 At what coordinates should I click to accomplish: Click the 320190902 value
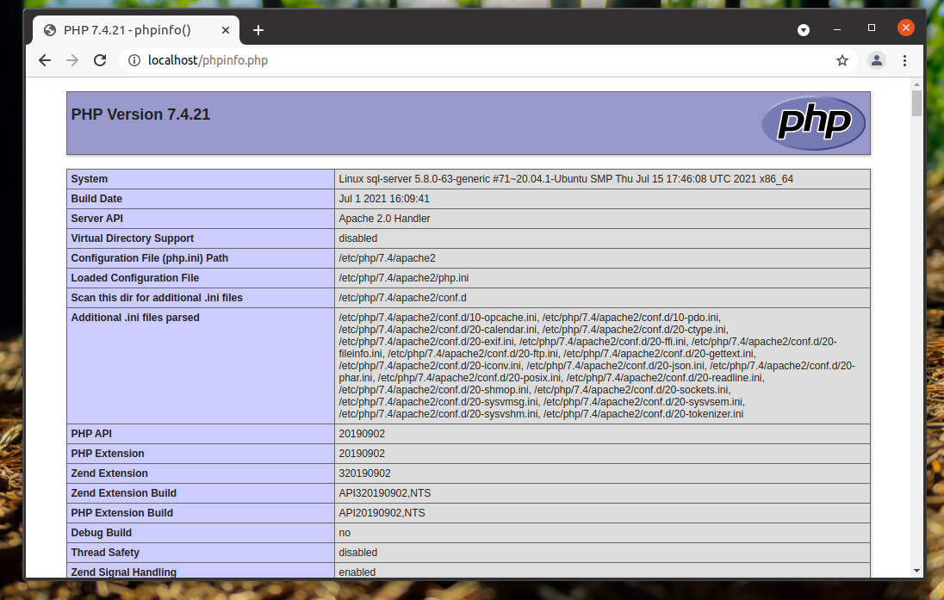pyautogui.click(x=364, y=473)
